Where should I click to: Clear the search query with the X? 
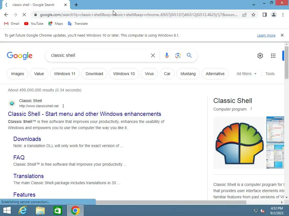point(153,55)
